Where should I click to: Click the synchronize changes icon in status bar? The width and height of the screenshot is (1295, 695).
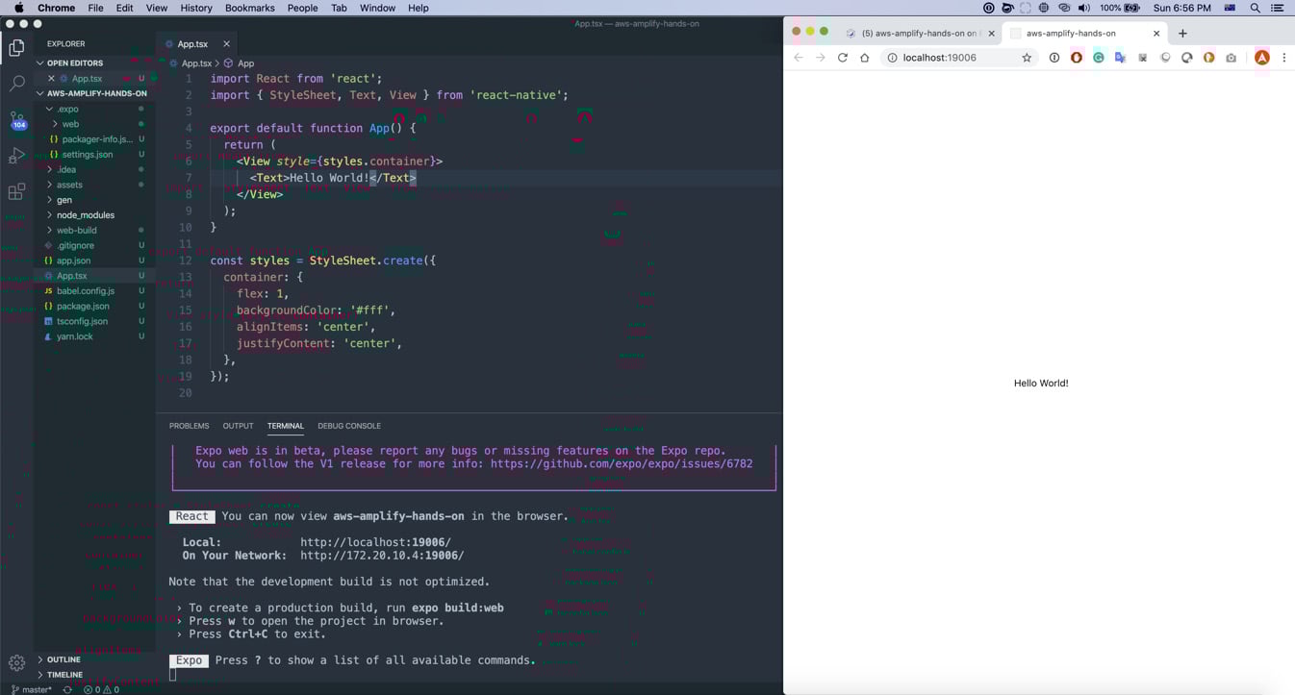(x=67, y=689)
